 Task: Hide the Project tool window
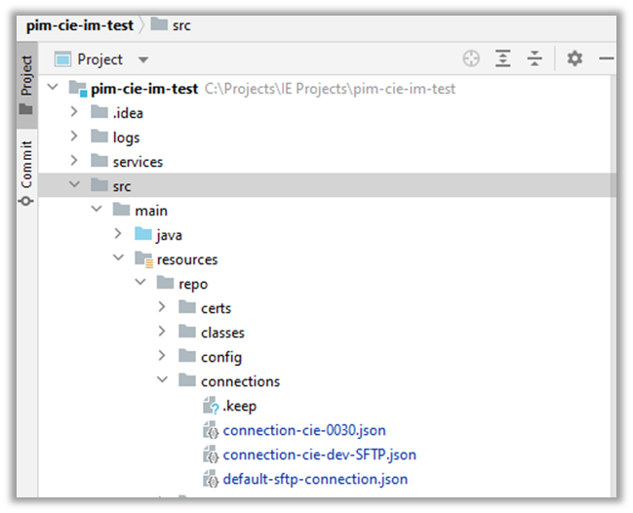click(606, 59)
